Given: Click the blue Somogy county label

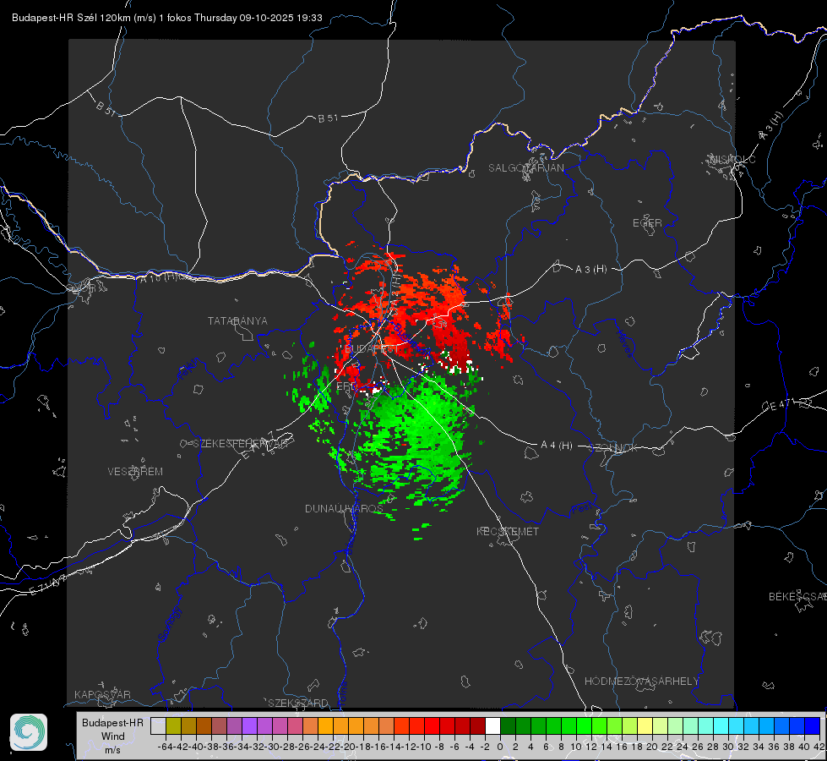Looking at the screenshot, I should pyautogui.click(x=169, y=624).
